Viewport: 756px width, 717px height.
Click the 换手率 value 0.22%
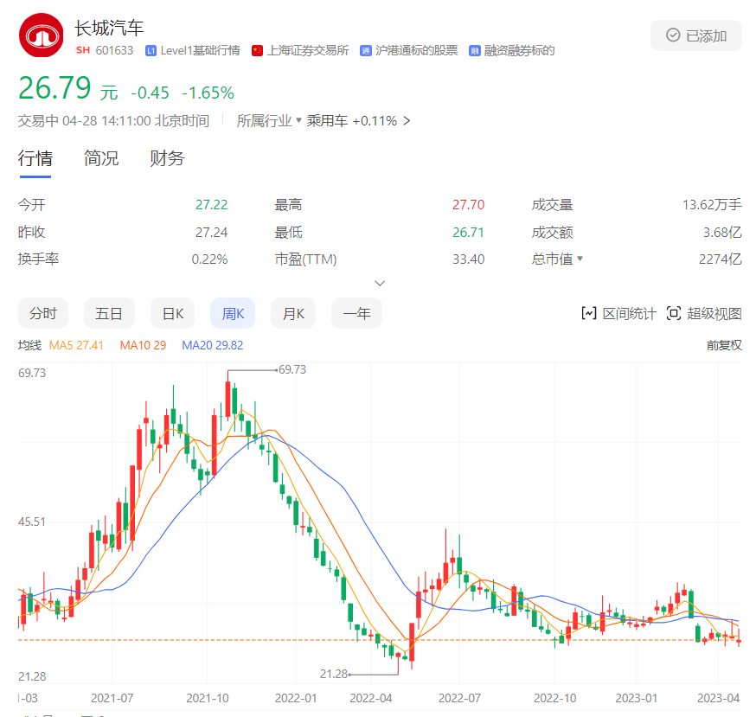(209, 259)
